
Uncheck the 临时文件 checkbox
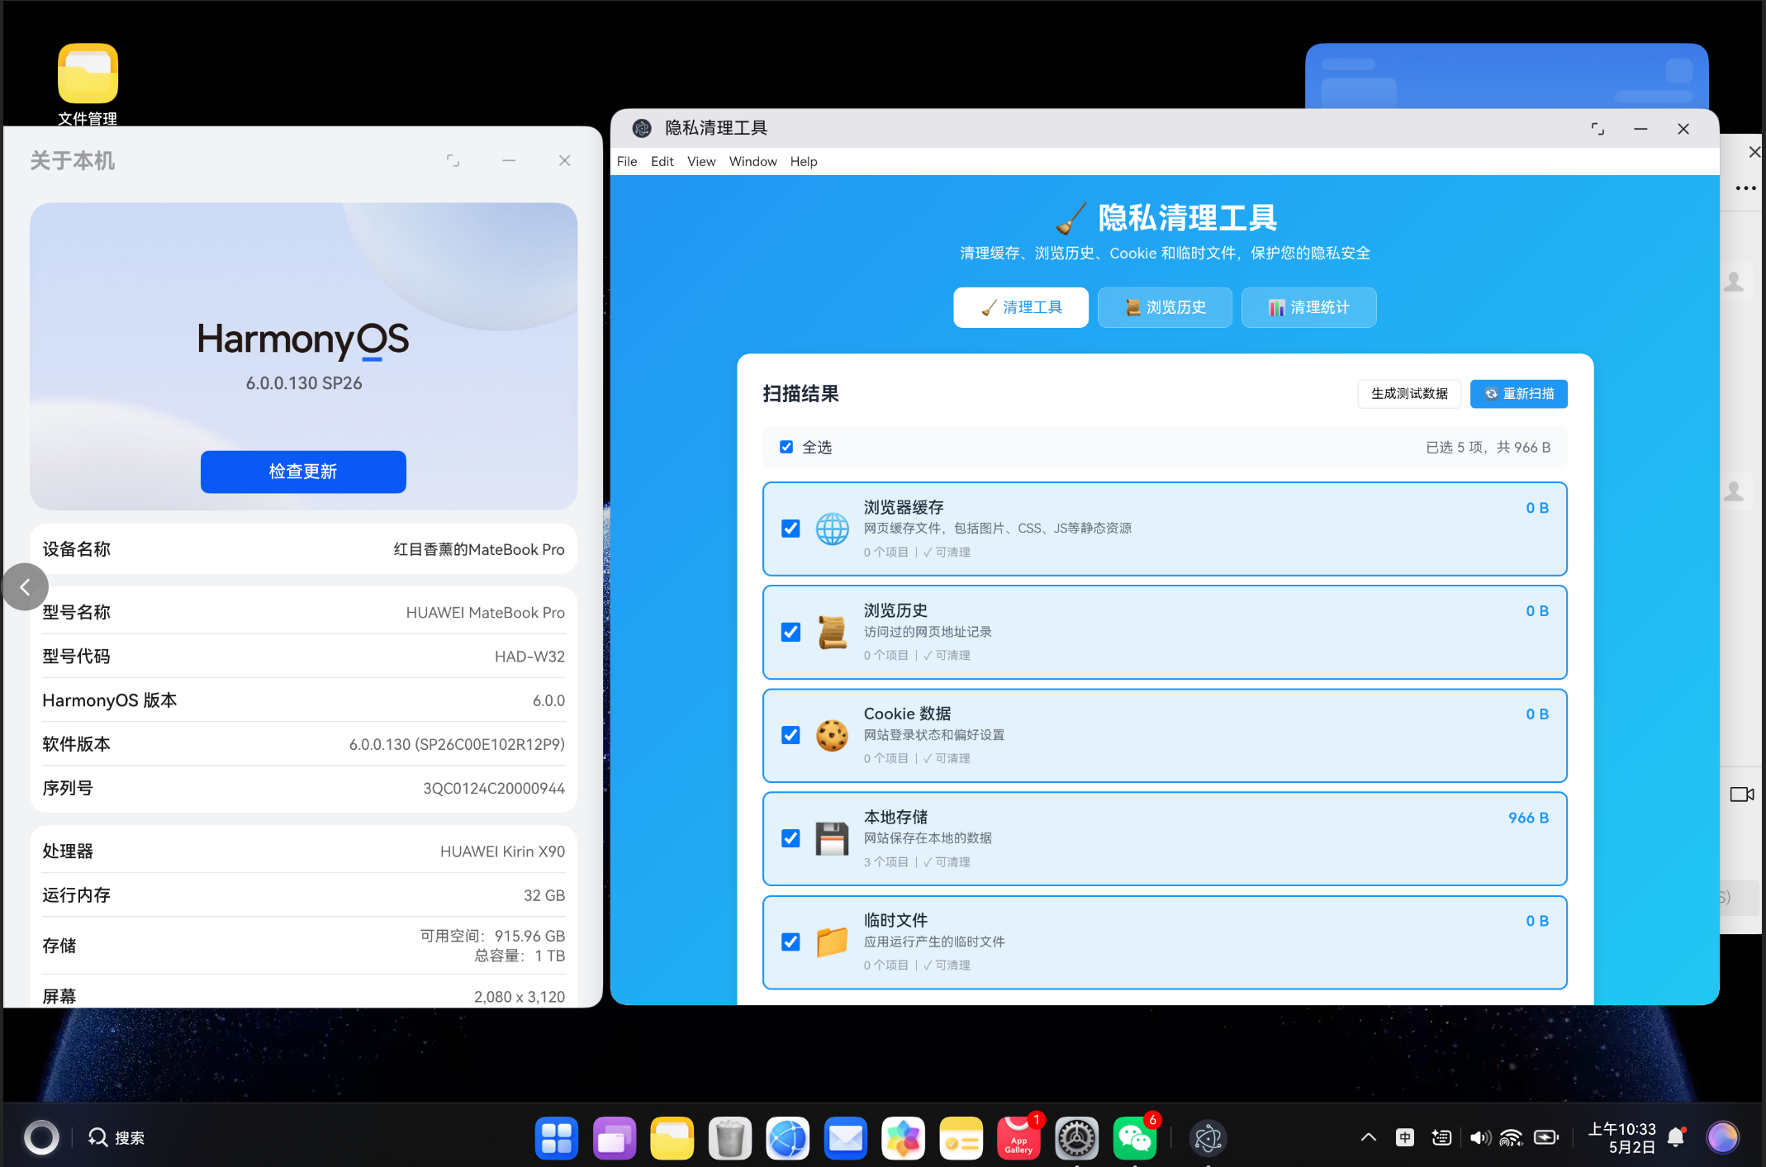pyautogui.click(x=790, y=942)
